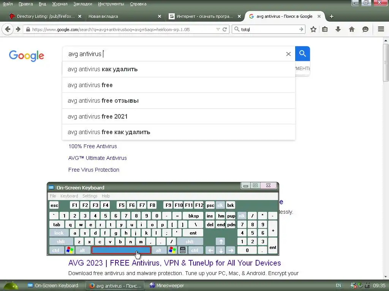Click the page vertical scrollbar thumb
Image resolution: width=389 pixels, height=291 pixels.
point(386,63)
